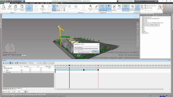Click the orange color swatch in Animator

click(x=25, y=92)
